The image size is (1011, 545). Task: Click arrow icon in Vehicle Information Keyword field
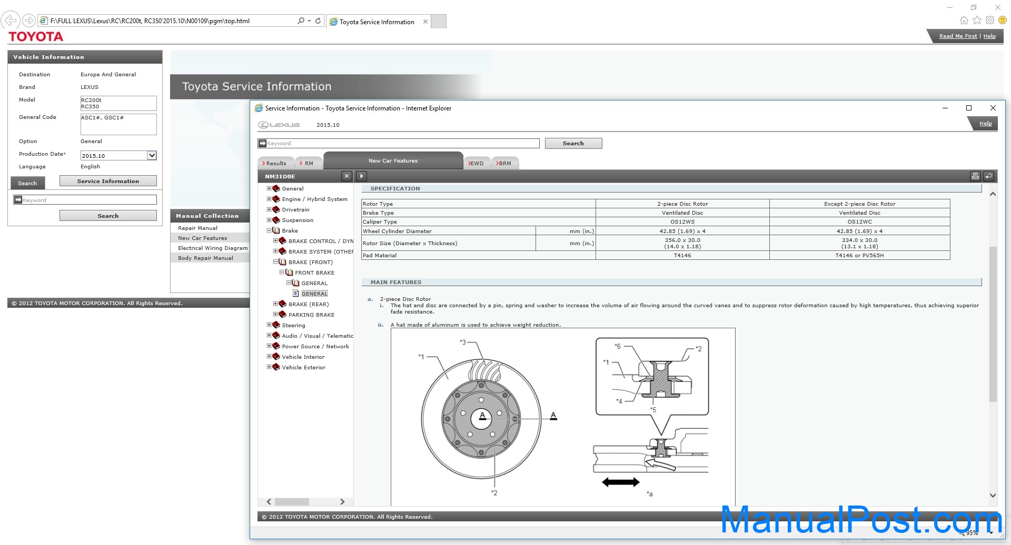[x=18, y=200]
